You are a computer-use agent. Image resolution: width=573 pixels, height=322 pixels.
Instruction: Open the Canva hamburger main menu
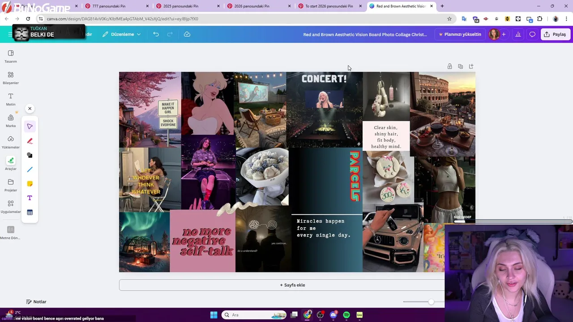(x=10, y=34)
